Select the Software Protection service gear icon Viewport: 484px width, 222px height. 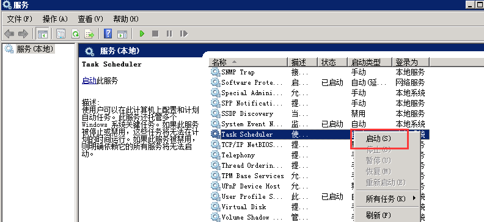pyautogui.click(x=215, y=82)
